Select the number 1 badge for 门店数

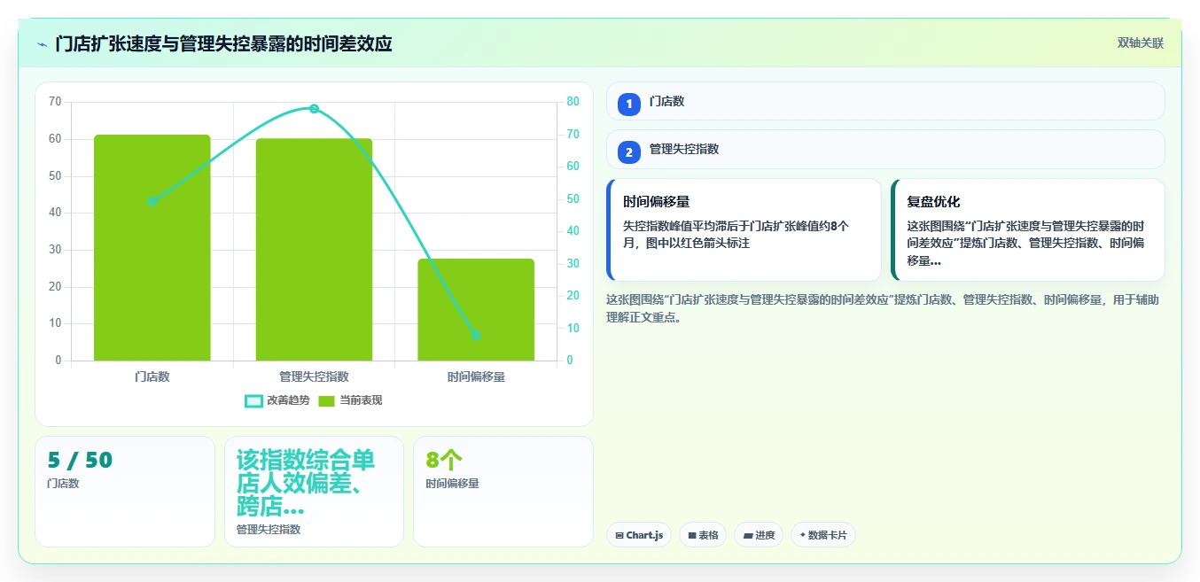coord(629,104)
